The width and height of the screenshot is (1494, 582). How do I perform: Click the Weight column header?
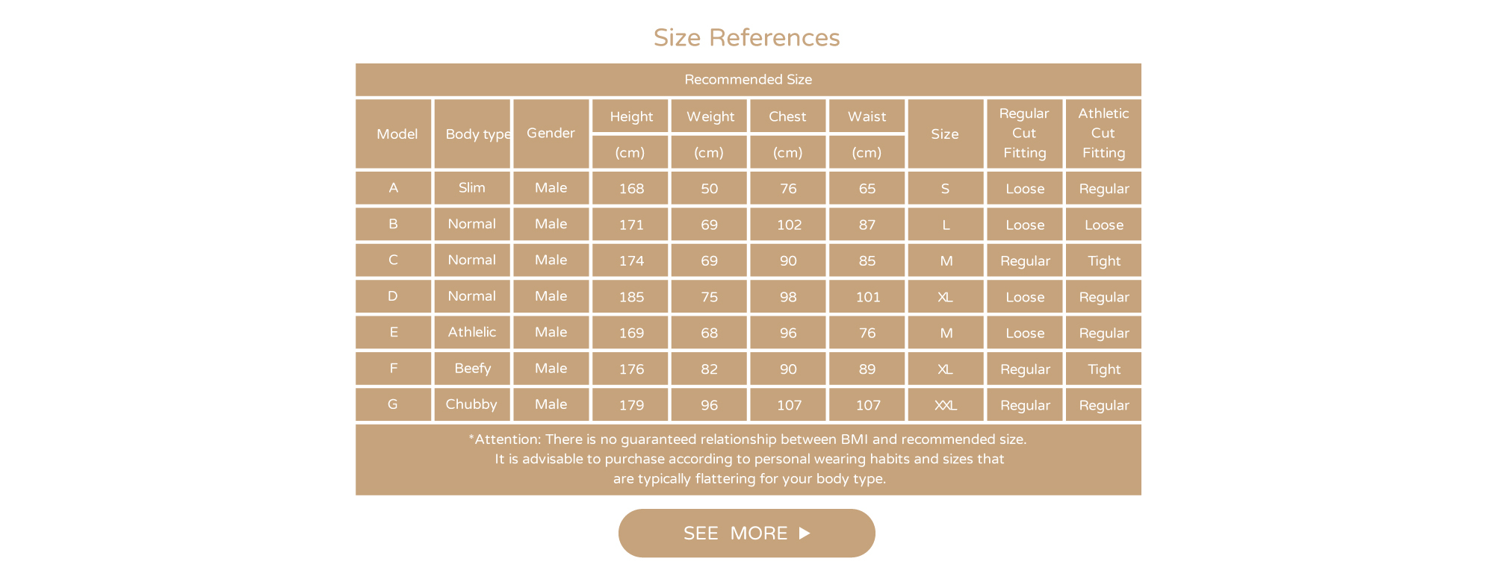point(710,116)
